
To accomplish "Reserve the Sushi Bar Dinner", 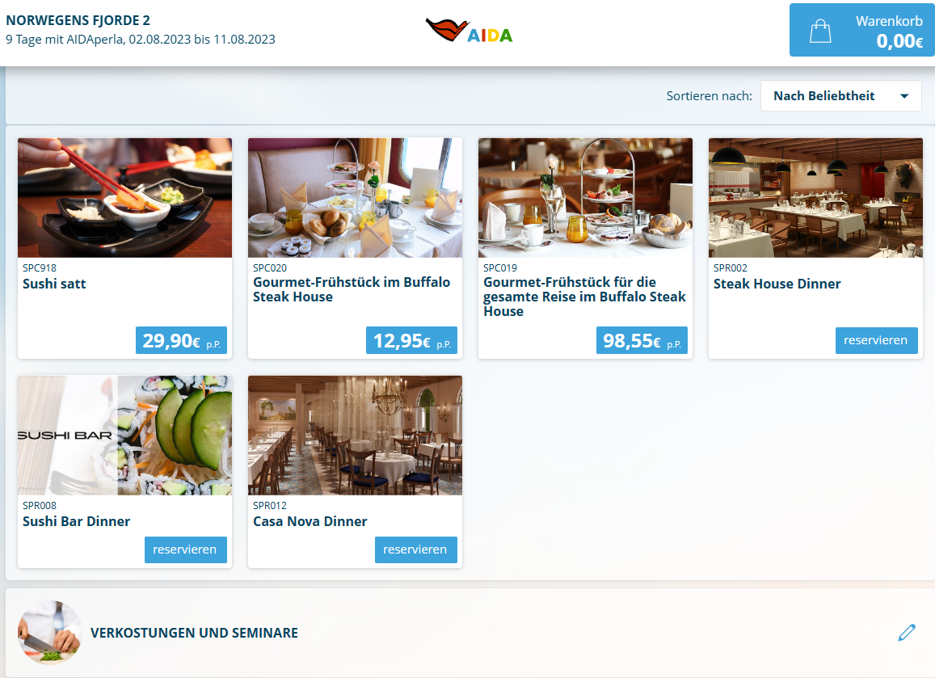I will click(x=185, y=550).
